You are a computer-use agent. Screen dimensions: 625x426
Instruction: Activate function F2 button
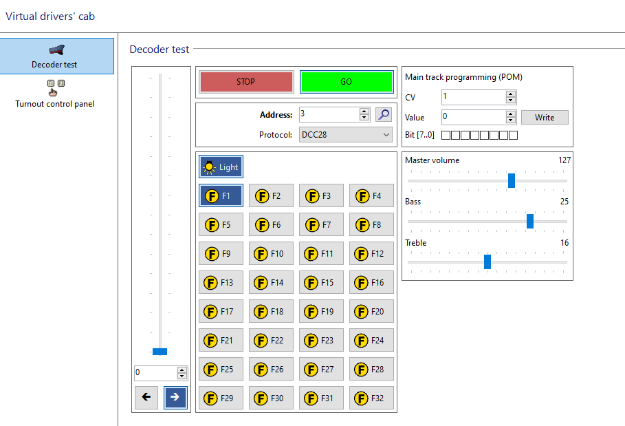pyautogui.click(x=271, y=195)
